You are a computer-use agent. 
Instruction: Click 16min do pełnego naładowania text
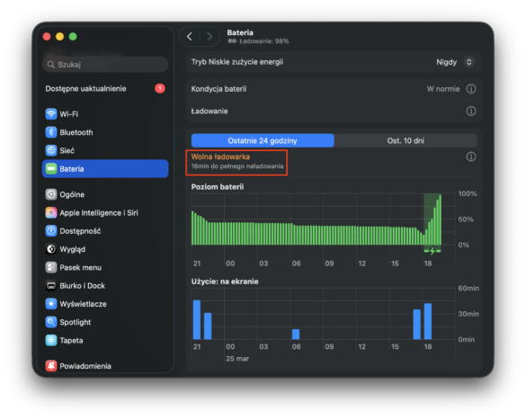click(x=237, y=166)
